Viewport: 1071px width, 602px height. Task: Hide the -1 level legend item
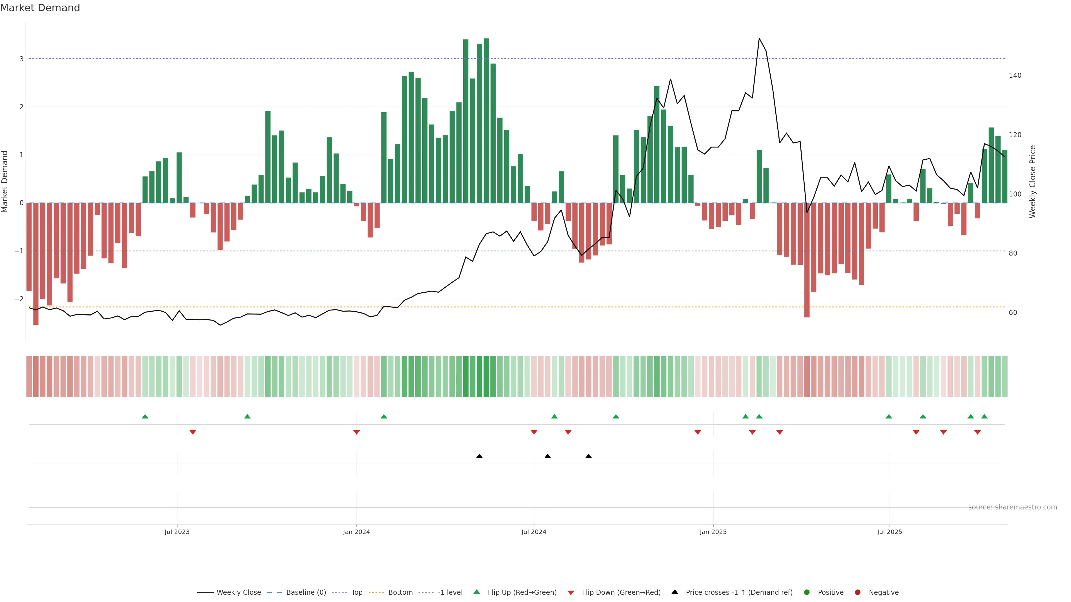coord(450,592)
